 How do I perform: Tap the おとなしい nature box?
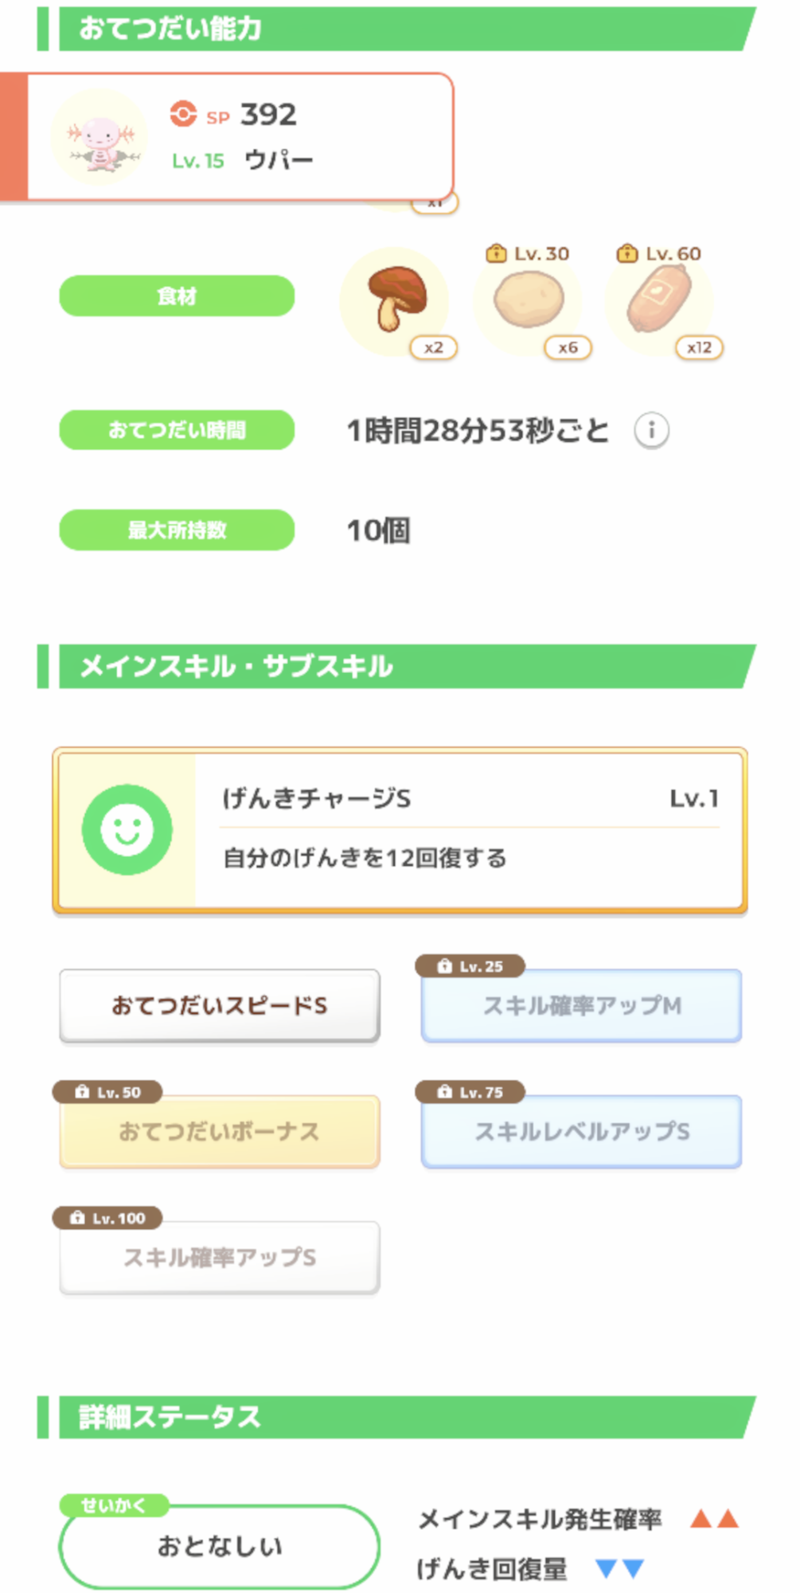pyautogui.click(x=220, y=1546)
